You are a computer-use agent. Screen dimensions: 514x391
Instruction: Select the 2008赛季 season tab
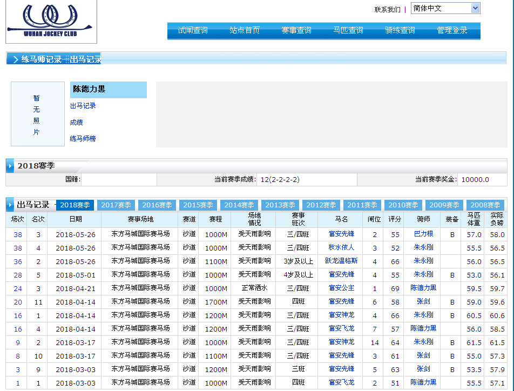pos(485,205)
